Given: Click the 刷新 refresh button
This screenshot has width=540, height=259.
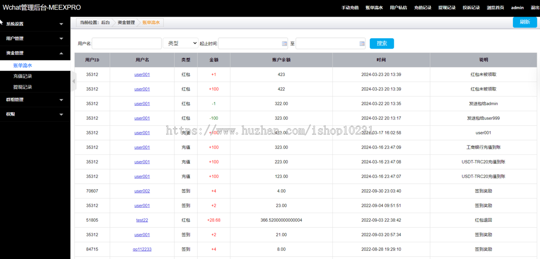Looking at the screenshot, I should pyautogui.click(x=525, y=22).
